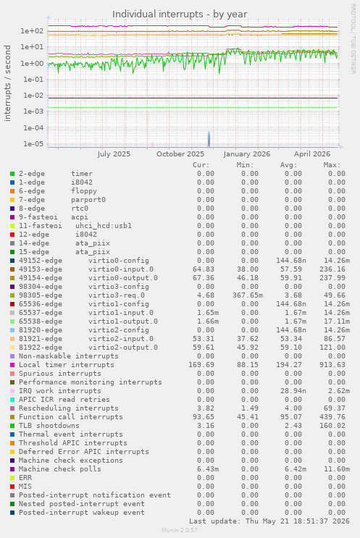Click the January 2026 axis label

click(246, 154)
